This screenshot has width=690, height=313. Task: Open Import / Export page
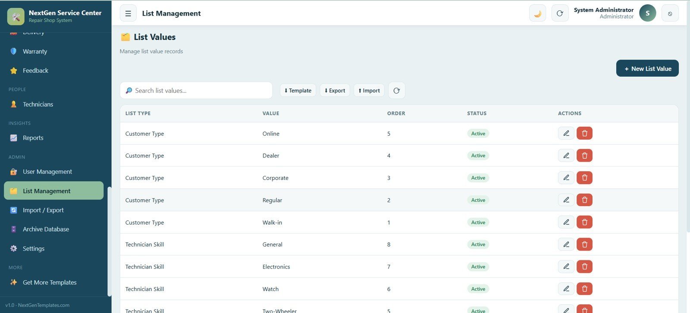point(53,210)
